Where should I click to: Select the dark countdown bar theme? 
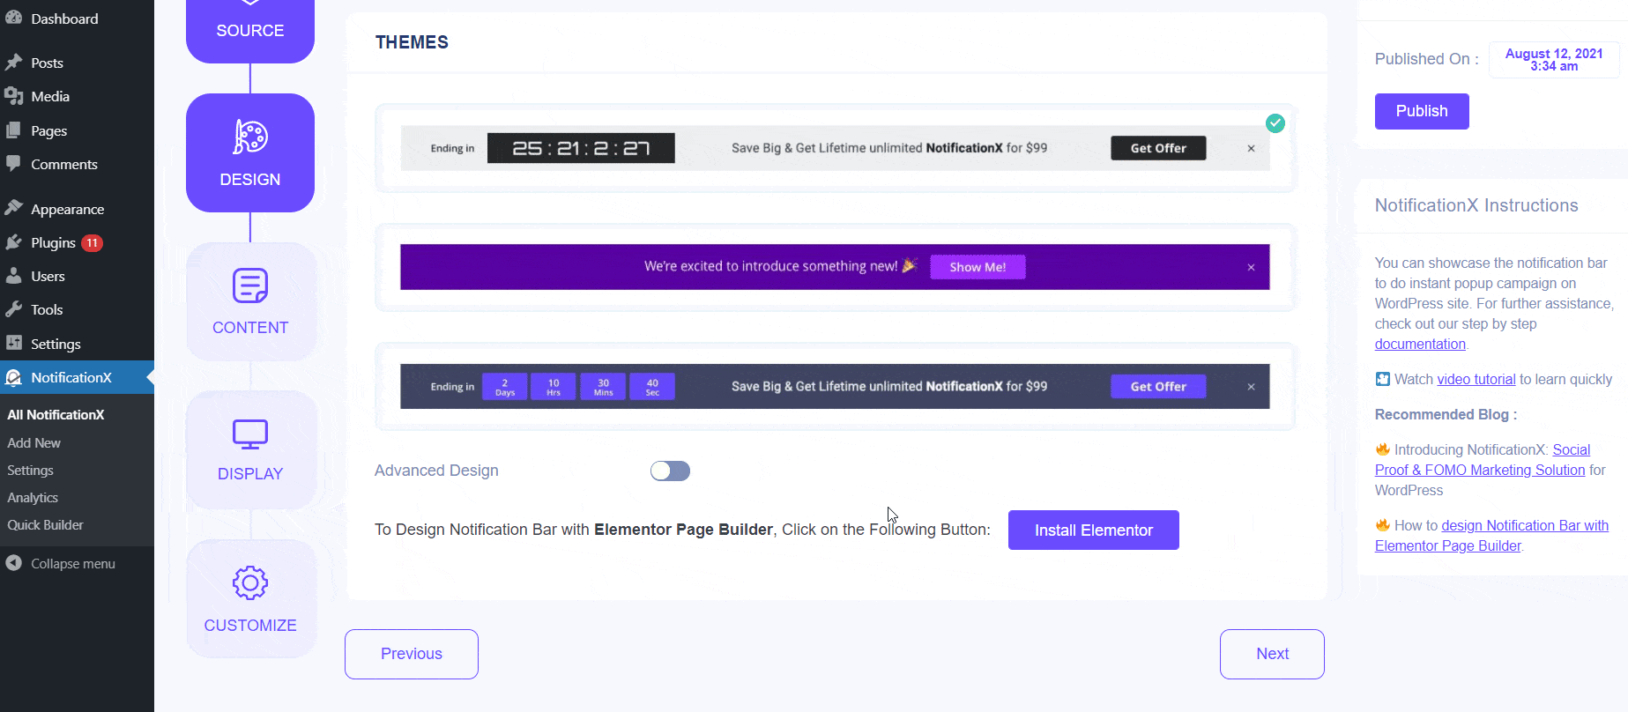coord(835,386)
